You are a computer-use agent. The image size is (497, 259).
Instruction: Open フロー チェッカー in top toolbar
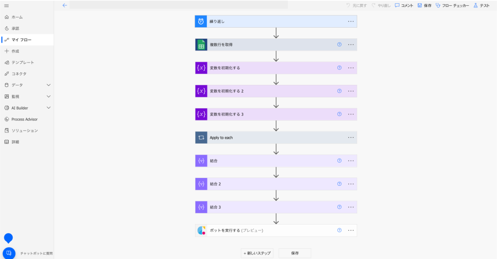pyautogui.click(x=452, y=5)
